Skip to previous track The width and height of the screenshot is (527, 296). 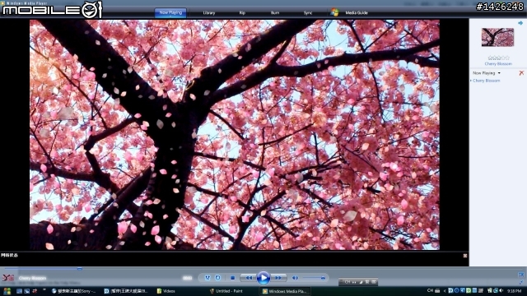click(249, 278)
